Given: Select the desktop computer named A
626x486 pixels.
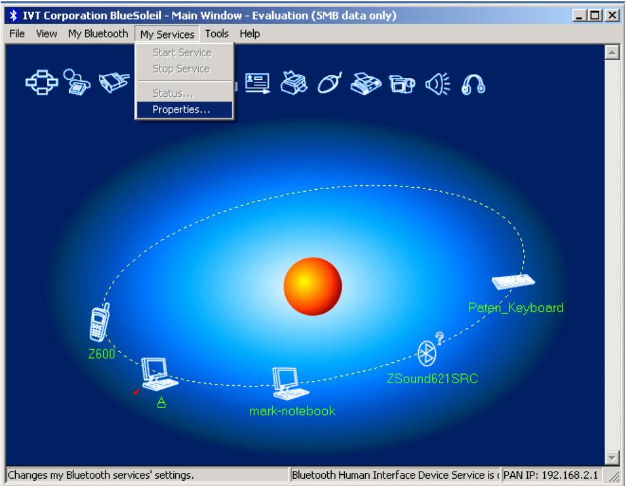Looking at the screenshot, I should 159,375.
